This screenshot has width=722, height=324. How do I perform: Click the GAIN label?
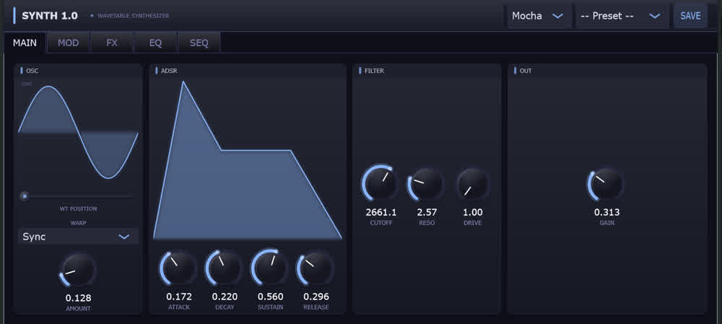point(606,223)
